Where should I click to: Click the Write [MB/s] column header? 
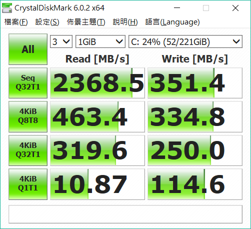(x=194, y=59)
